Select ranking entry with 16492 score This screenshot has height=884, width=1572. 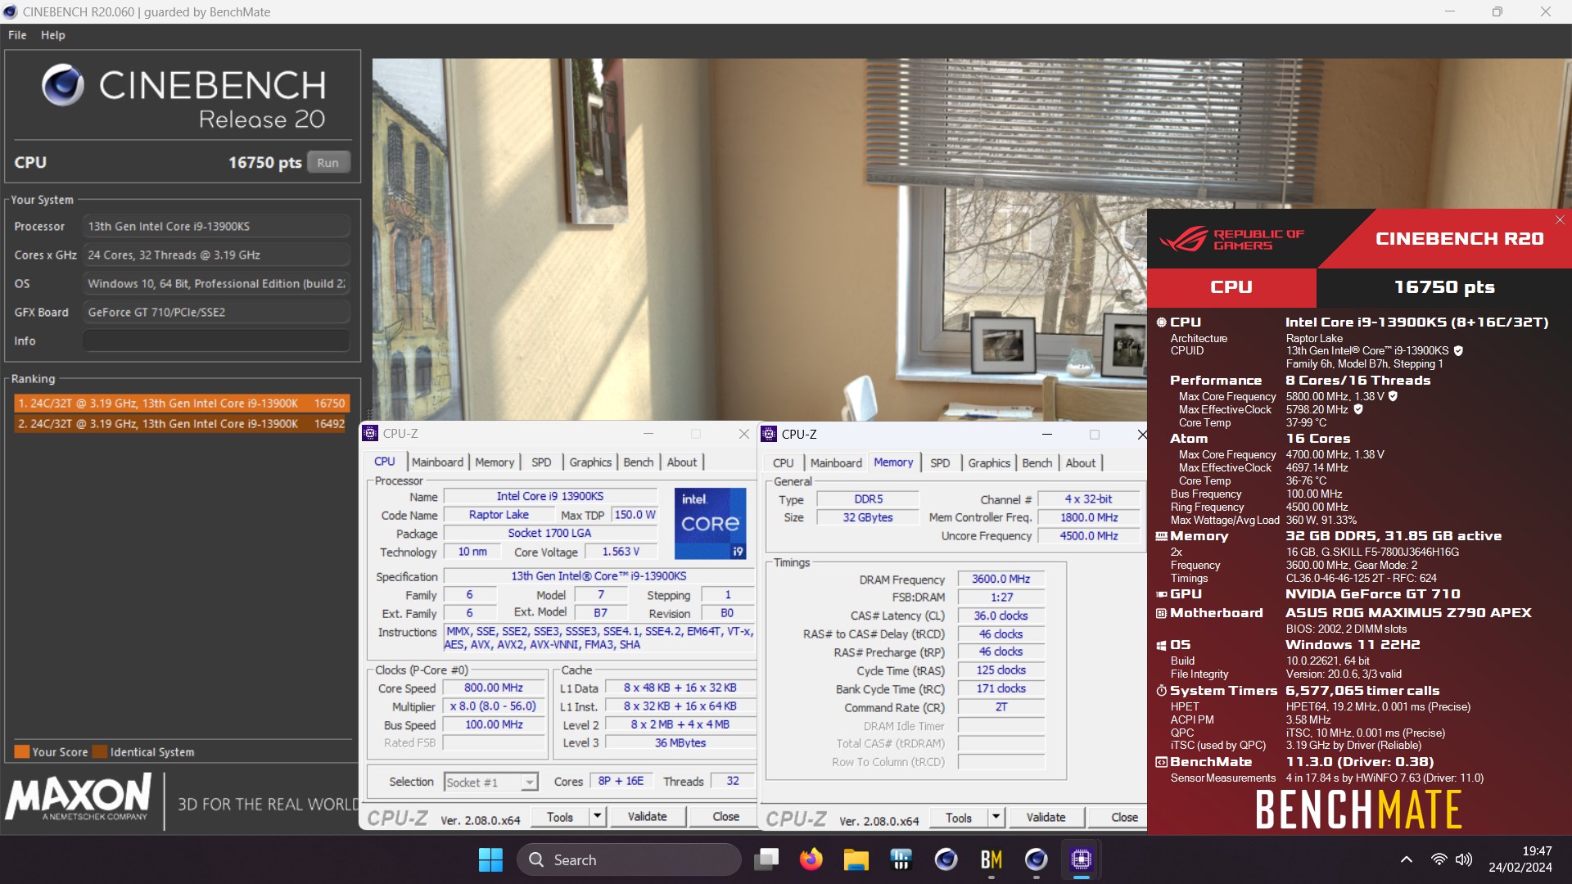pos(182,424)
